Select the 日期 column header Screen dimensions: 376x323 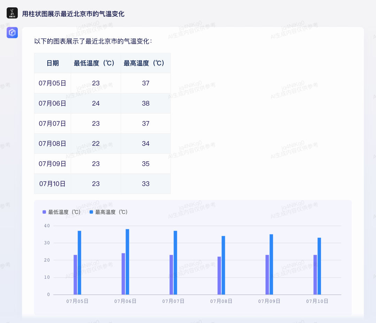point(53,63)
